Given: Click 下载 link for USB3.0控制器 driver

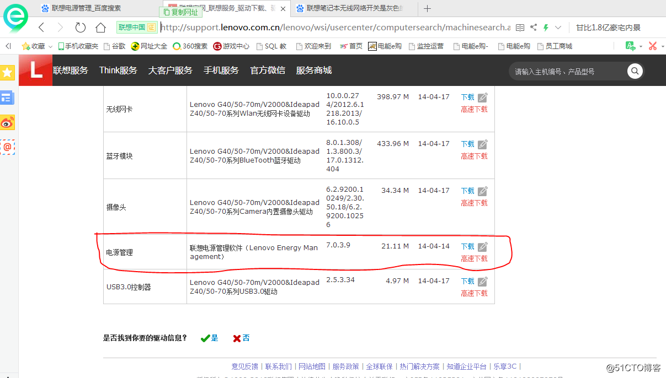Looking at the screenshot, I should click(467, 281).
